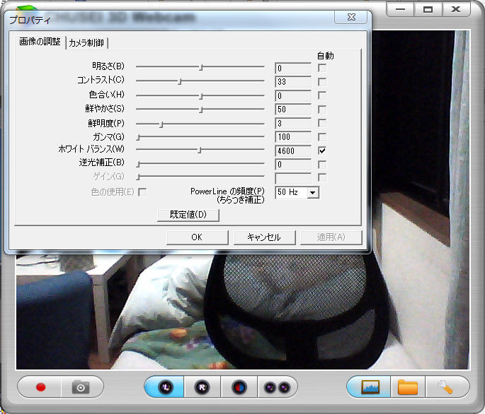Uncheck auto for ホワイト バランス(W)

[322, 150]
